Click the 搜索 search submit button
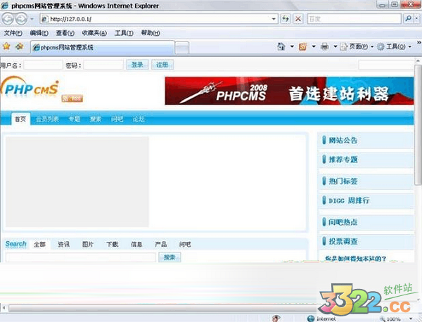The image size is (422, 322). tap(170, 257)
